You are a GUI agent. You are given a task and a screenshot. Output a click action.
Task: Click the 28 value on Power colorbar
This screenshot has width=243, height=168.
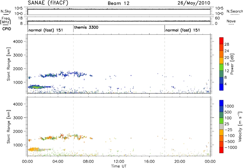click(227, 44)
